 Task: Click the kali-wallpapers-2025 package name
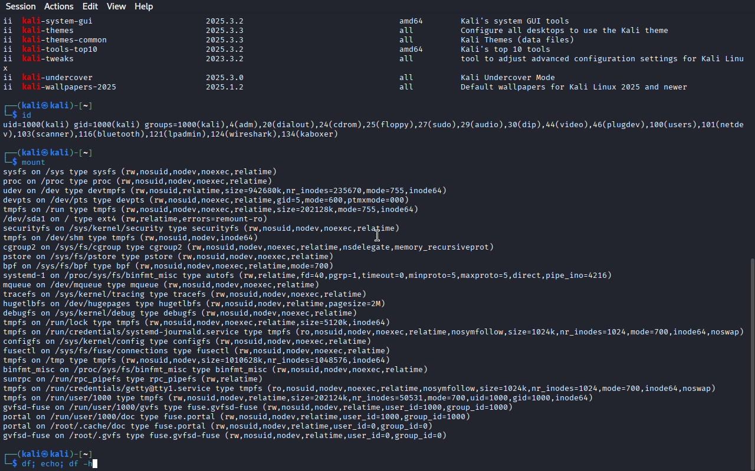69,87
